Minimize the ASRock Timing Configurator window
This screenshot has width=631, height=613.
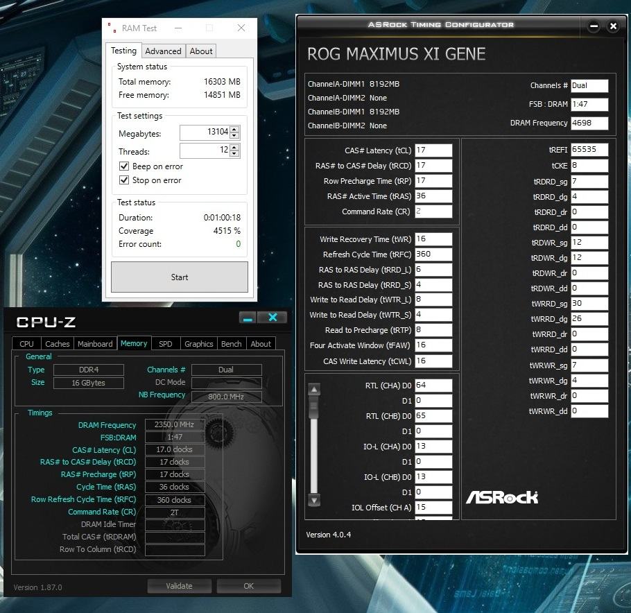594,26
